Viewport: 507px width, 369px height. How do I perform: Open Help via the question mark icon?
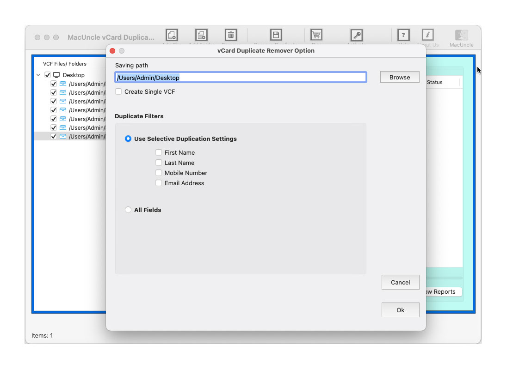403,35
